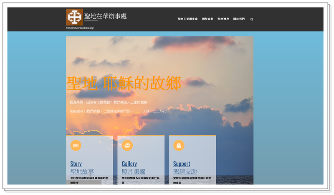Click the orange Gallery photo icon

tap(127, 145)
